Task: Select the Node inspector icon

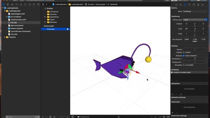Action: (x=185, y=5)
